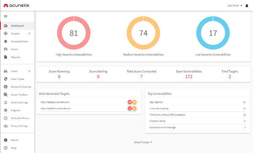253x153 pixels.
Task: Click the Email Settings bell icon
Action: 5,103
